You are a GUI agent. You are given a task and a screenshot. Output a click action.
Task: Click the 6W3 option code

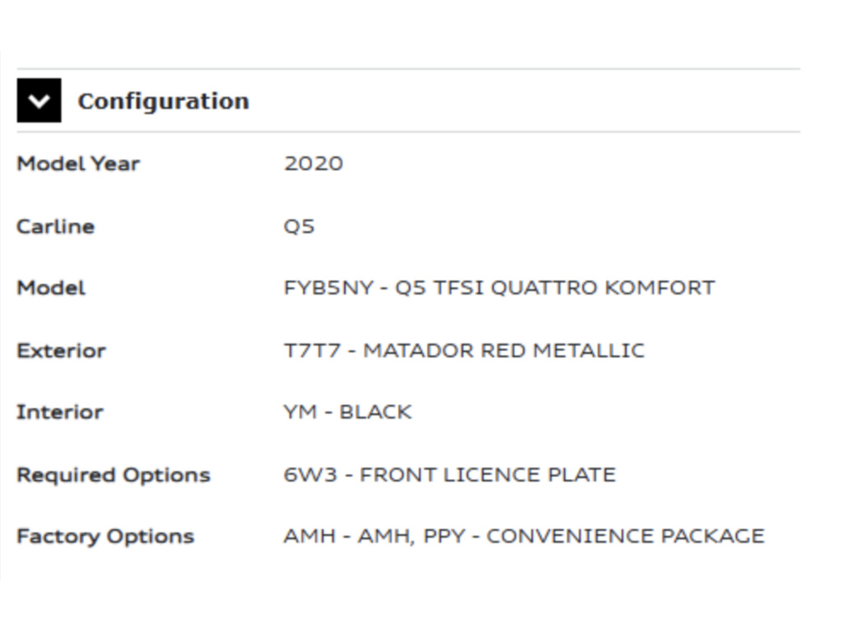pyautogui.click(x=310, y=475)
